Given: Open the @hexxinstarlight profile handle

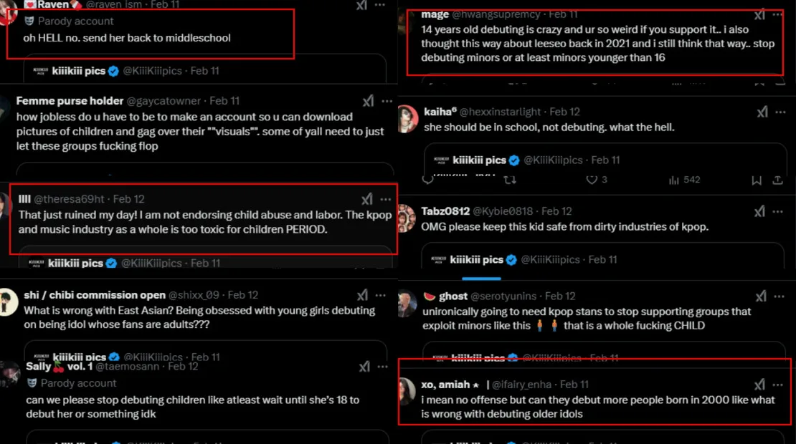Looking at the screenshot, I should click(501, 112).
